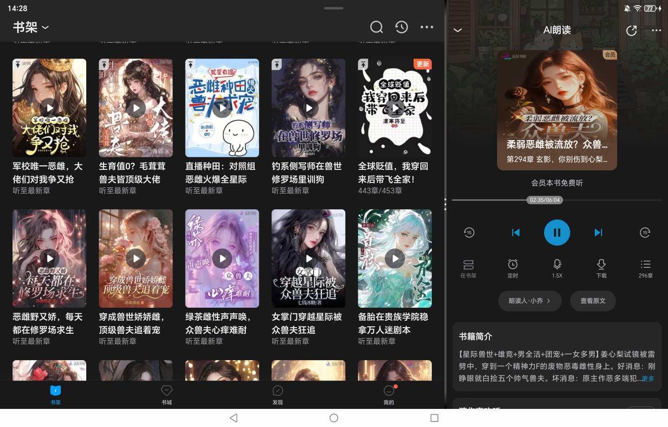Toggle the 在书架 bookshelf status
This screenshot has height=427, width=668.
click(x=468, y=268)
